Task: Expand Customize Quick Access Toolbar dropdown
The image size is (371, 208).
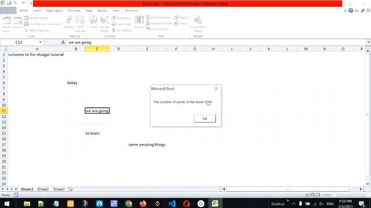Action: [31, 3]
